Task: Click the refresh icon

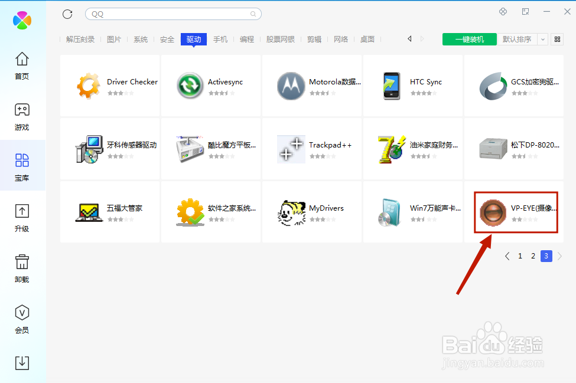Action: tap(67, 14)
